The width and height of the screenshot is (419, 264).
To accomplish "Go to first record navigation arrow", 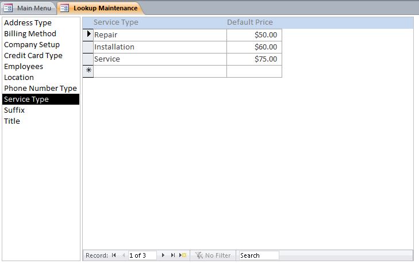I will click(114, 255).
